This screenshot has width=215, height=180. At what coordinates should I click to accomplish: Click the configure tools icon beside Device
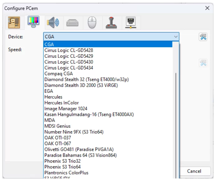point(203,37)
